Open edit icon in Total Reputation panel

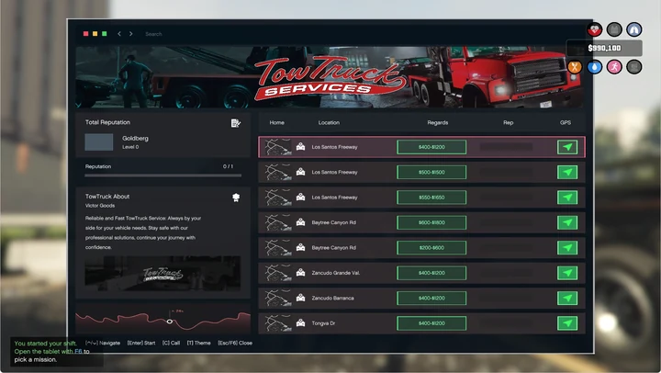click(x=236, y=123)
